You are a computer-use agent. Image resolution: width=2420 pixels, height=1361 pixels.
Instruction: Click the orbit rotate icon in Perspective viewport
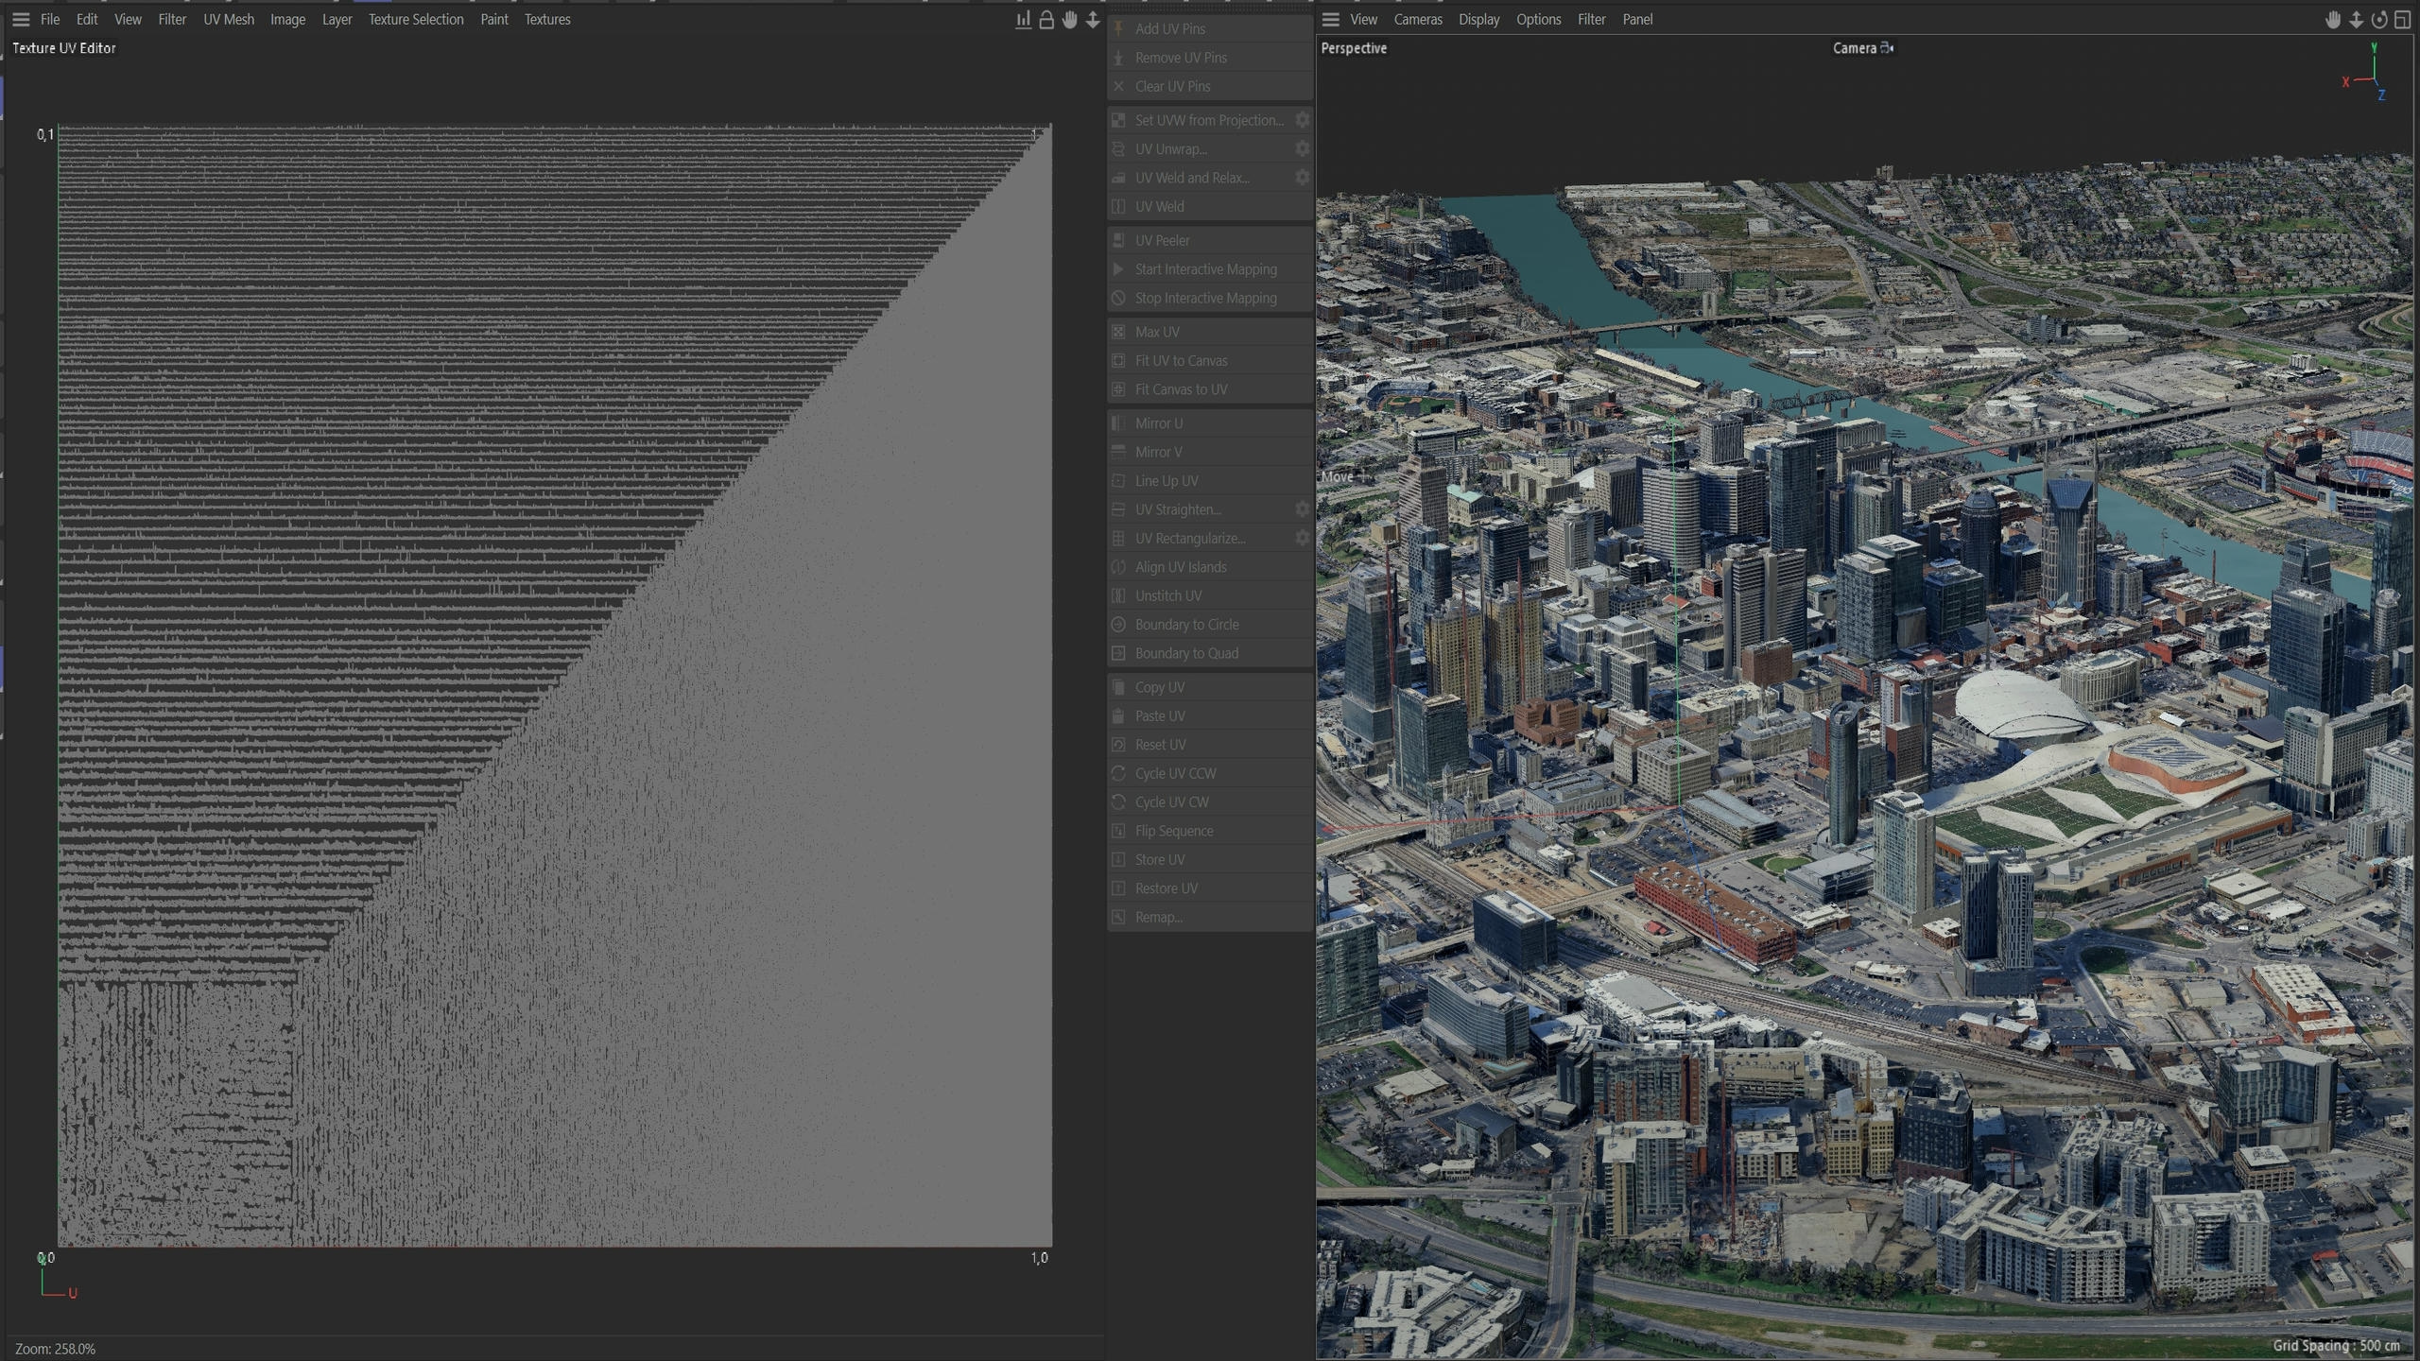pyautogui.click(x=2379, y=19)
